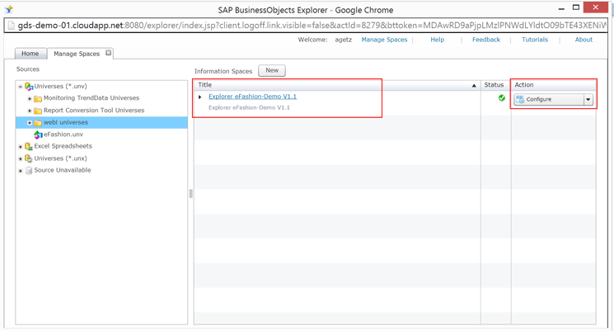Click the Source Unavailable icon
The image size is (614, 331).
click(29, 171)
